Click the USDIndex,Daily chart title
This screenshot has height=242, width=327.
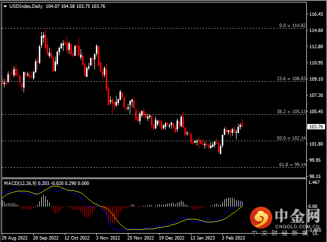(26, 6)
